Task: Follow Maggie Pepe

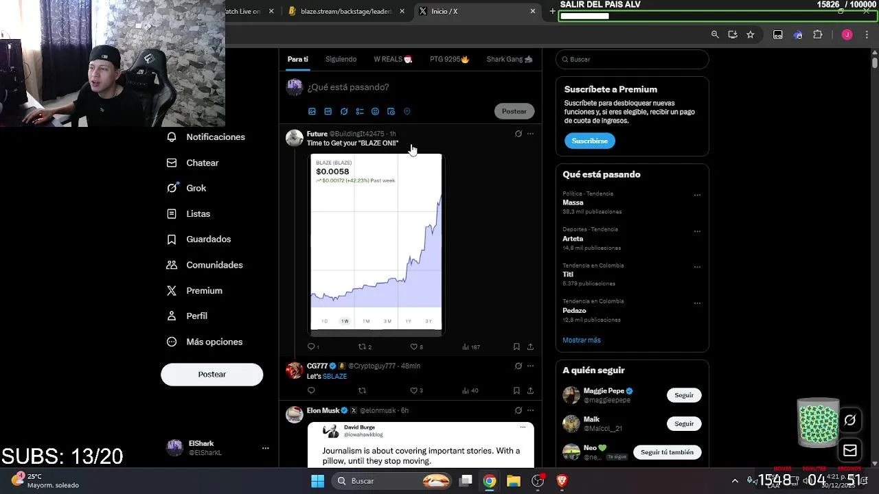Action: click(684, 395)
